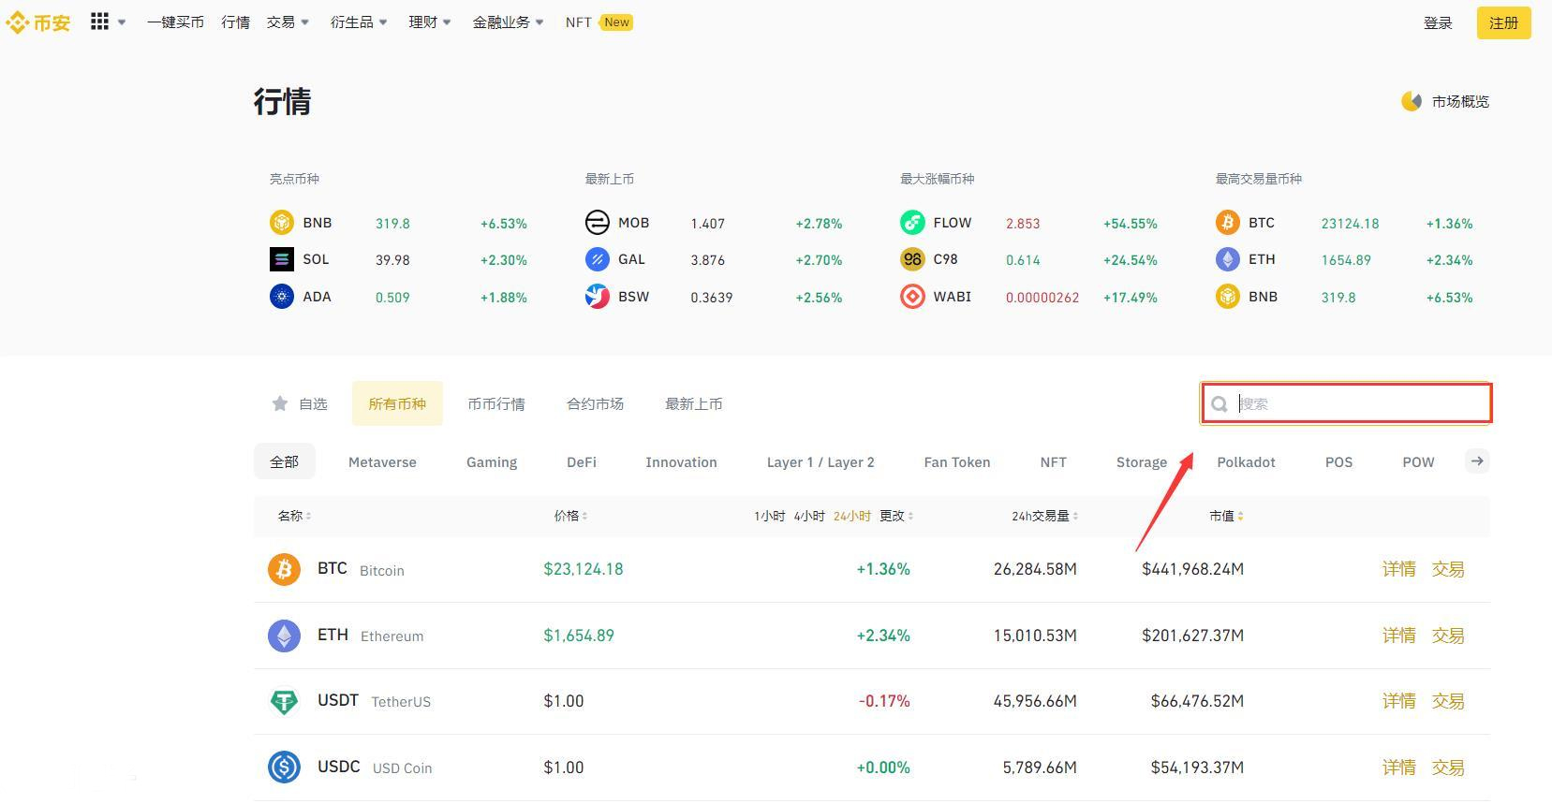This screenshot has width=1552, height=804.
Task: Click the market overview pie icon
Action: [1411, 101]
